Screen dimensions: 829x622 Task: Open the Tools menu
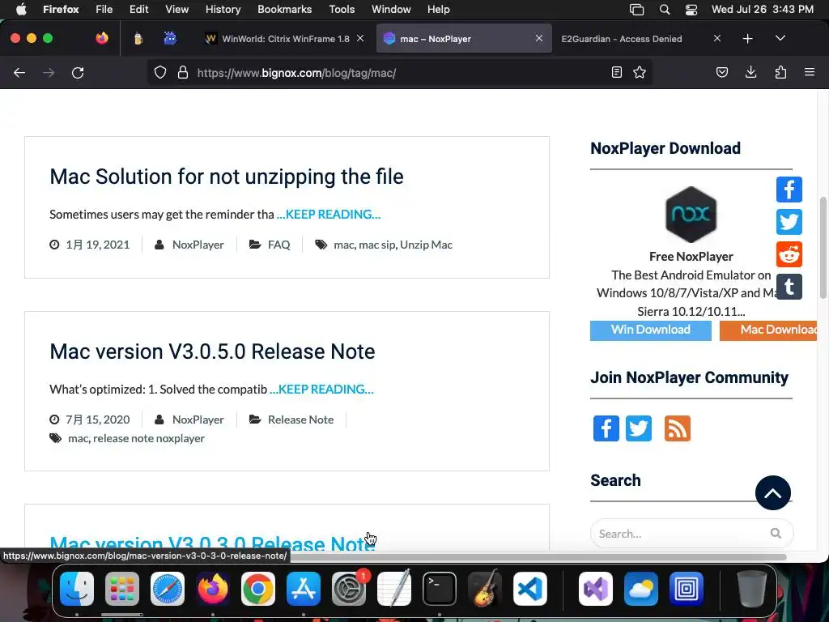tap(342, 9)
